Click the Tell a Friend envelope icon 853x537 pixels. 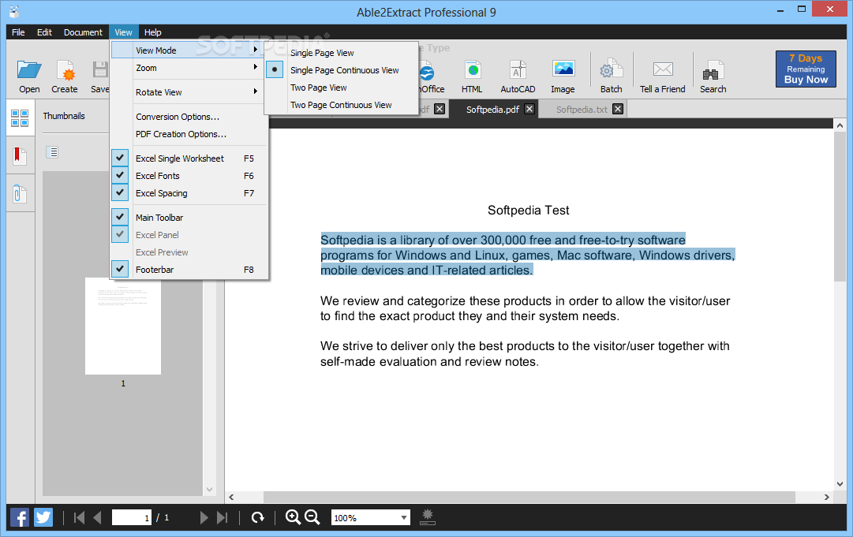coord(663,69)
